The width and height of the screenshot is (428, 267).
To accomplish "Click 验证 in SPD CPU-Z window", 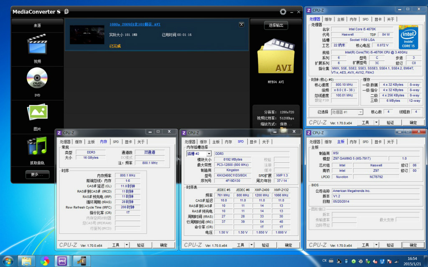I will click(x=265, y=245).
